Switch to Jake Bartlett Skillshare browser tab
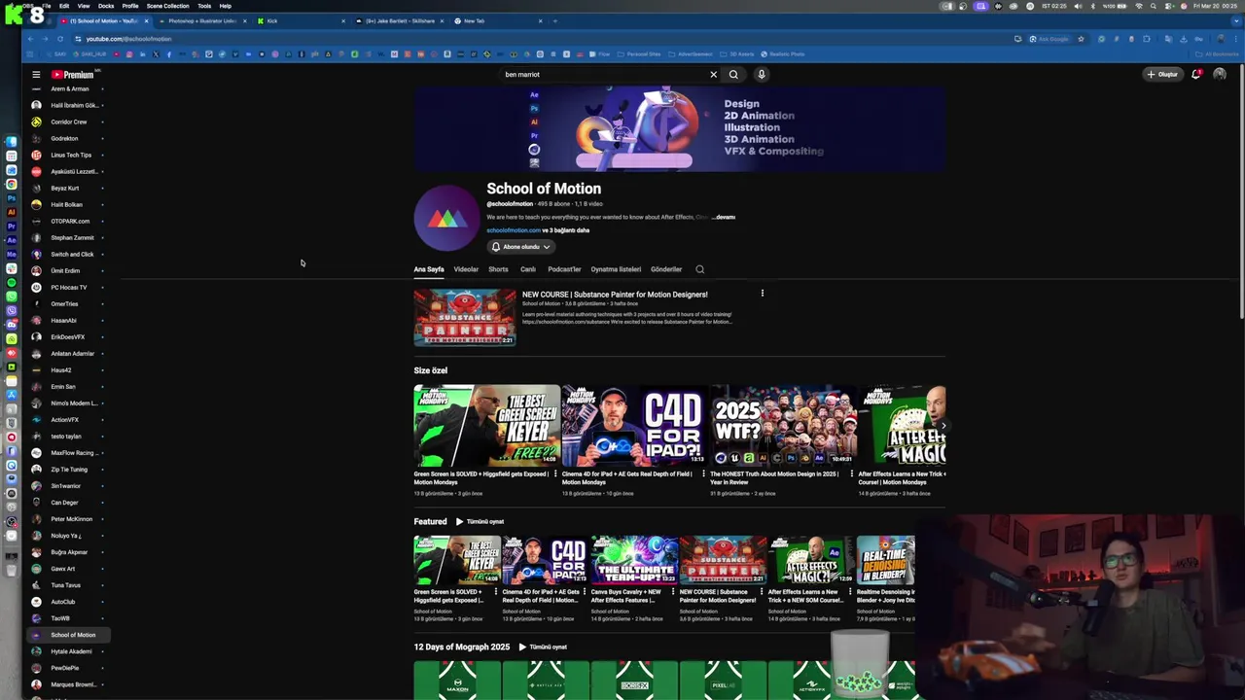The image size is (1245, 700). click(399, 20)
